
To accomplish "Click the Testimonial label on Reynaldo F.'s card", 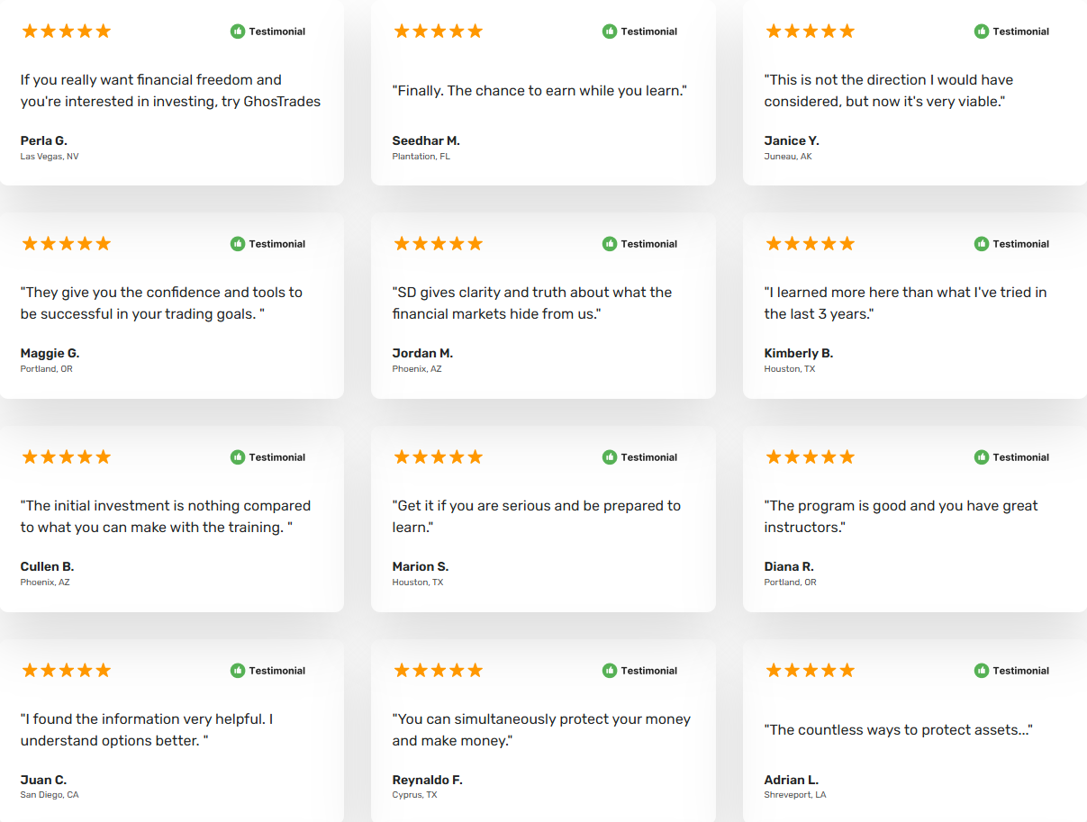I will [x=648, y=671].
